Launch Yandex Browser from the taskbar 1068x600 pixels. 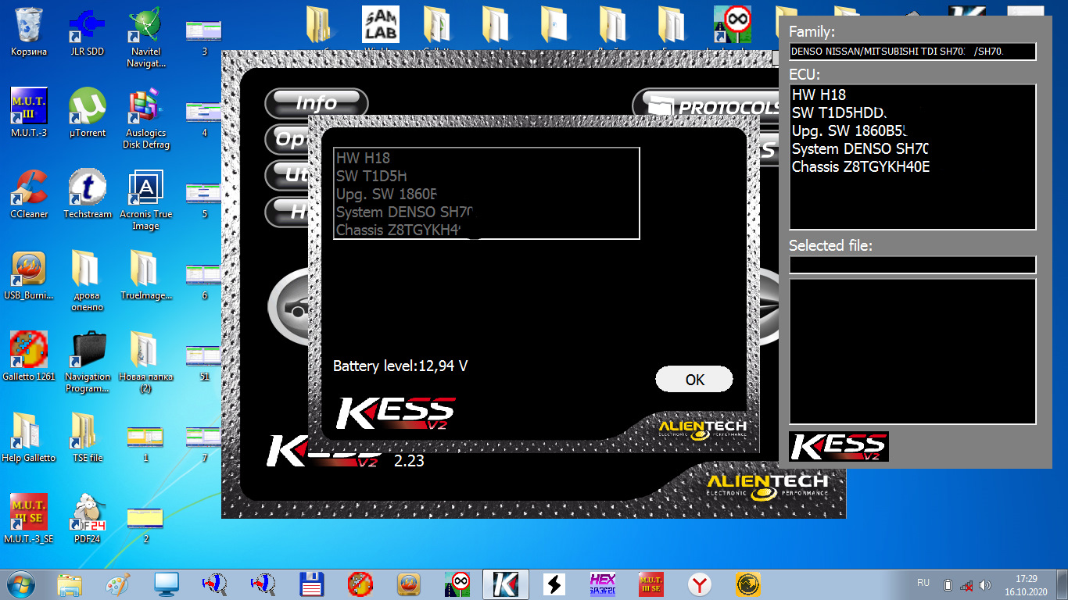700,584
